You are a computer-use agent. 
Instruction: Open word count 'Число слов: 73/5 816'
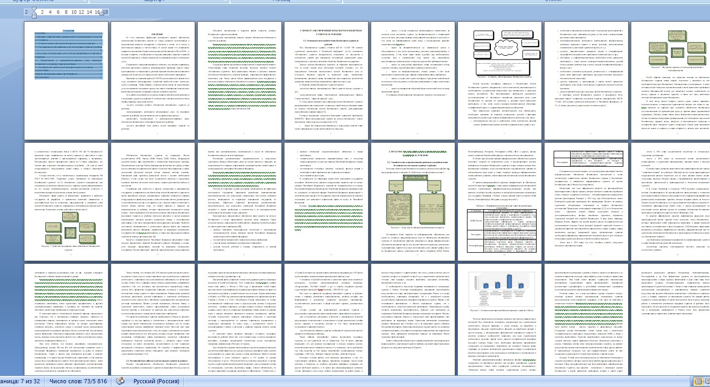[78, 381]
